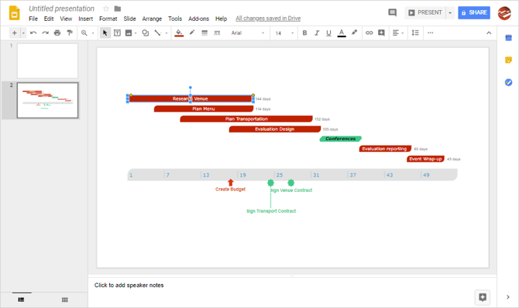Open the fill color picker

[x=179, y=33]
